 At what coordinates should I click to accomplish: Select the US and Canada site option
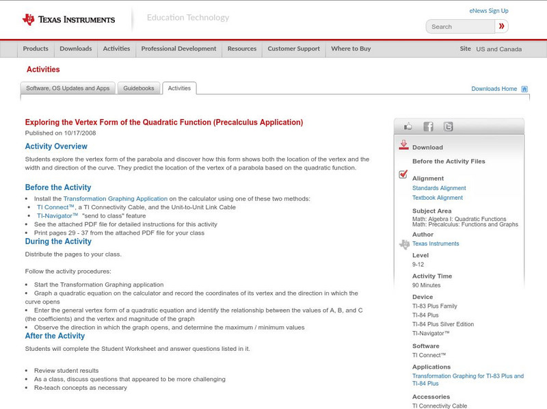499,49
